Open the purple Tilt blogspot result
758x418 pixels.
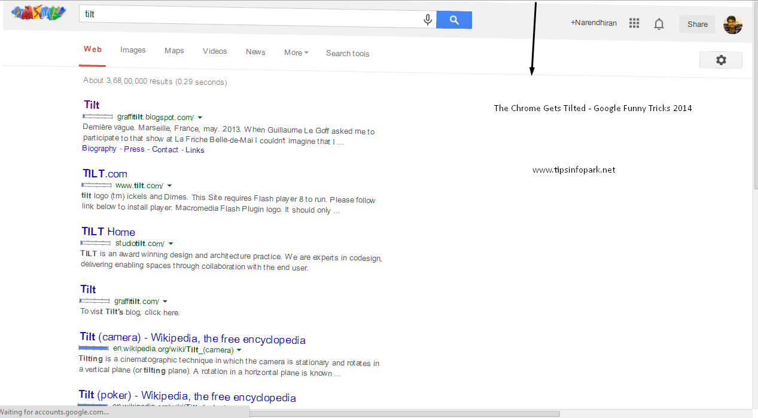(92, 105)
